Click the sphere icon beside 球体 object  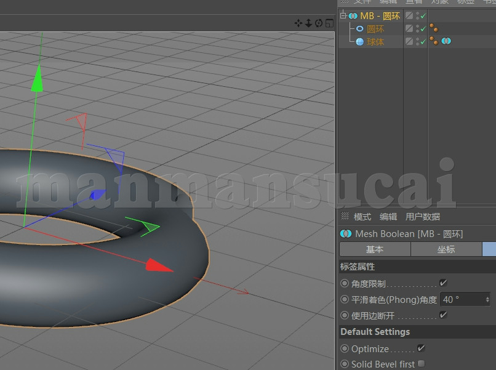(x=360, y=41)
